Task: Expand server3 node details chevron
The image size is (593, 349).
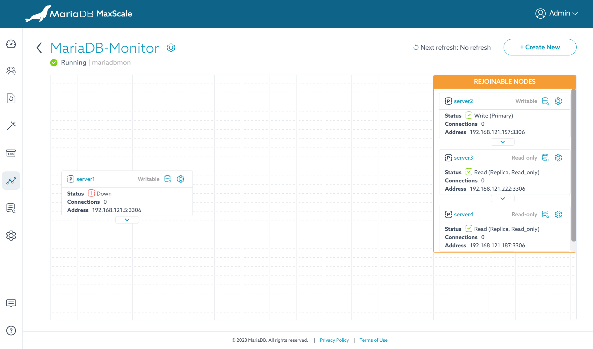Action: point(503,199)
